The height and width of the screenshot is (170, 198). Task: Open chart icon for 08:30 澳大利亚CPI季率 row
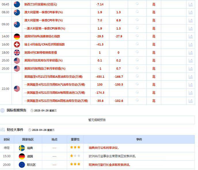pyautogui.click(x=191, y=12)
